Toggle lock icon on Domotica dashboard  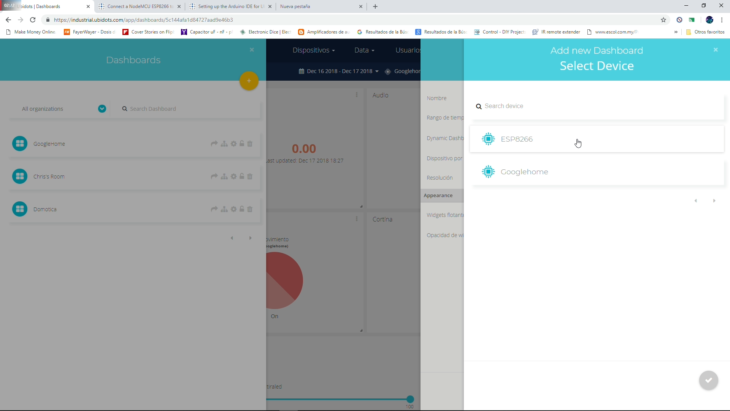point(242,209)
